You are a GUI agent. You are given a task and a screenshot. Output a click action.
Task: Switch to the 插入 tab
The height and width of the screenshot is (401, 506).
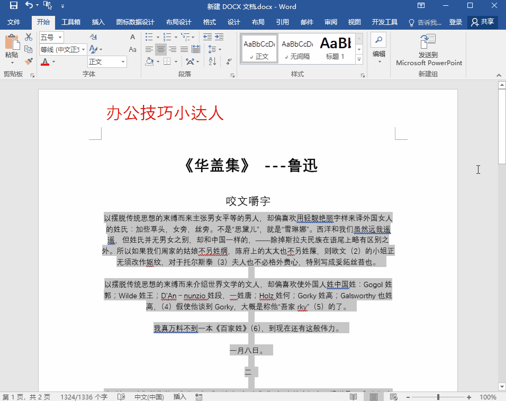98,22
